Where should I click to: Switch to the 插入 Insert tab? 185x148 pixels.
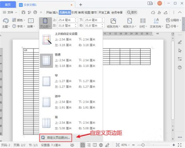(x=55, y=12)
